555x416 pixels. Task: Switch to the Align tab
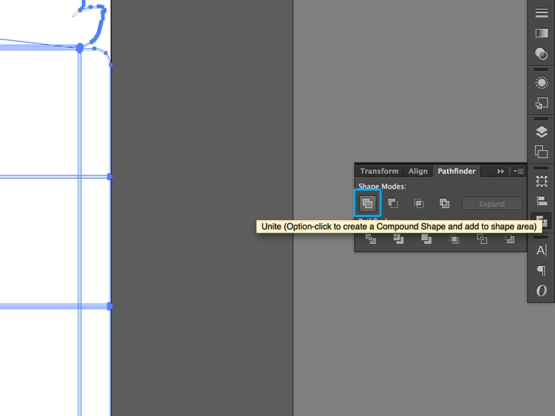pyautogui.click(x=418, y=171)
